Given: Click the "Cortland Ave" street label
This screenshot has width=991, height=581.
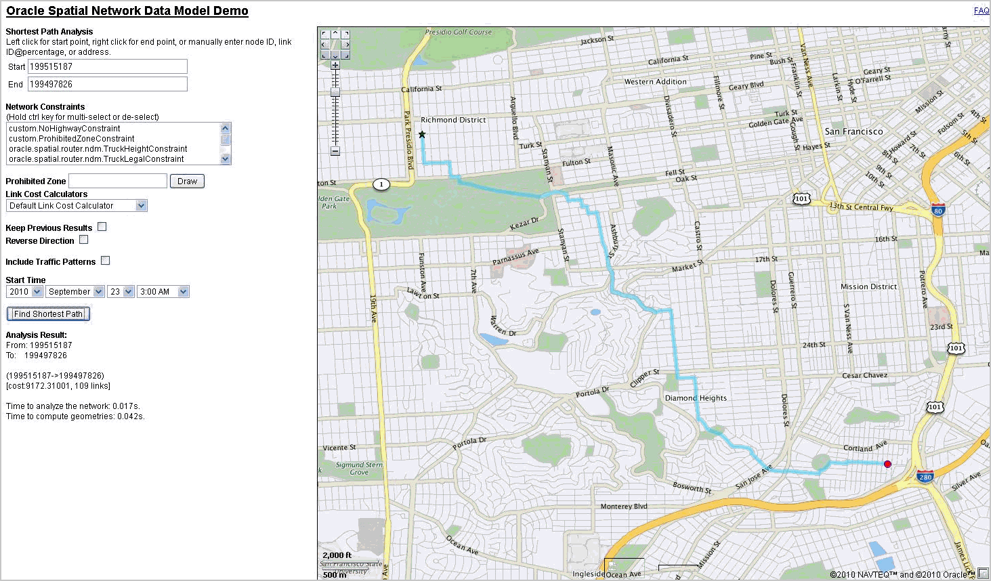Looking at the screenshot, I should (865, 446).
